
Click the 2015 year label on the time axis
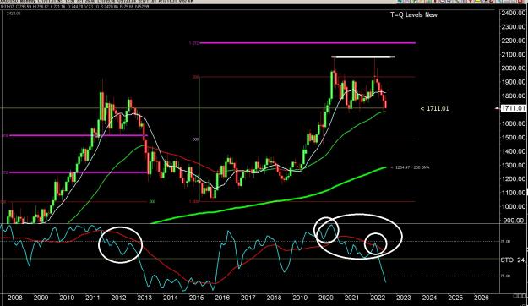coord(196,298)
